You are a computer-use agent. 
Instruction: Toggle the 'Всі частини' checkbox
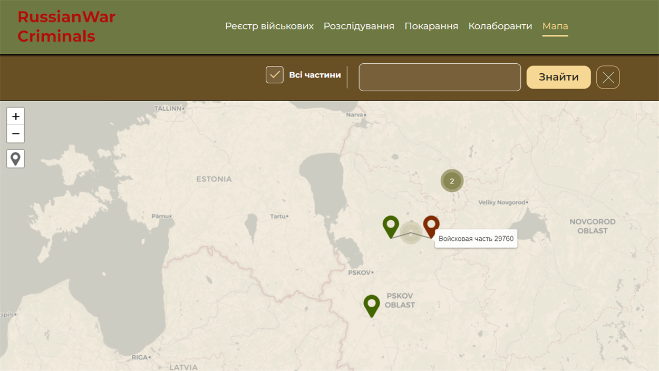click(x=275, y=75)
